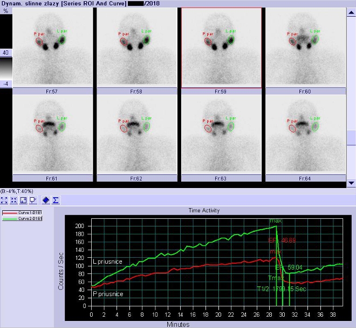Click the 'Counts / Sec' y-axis label

coord(60,271)
